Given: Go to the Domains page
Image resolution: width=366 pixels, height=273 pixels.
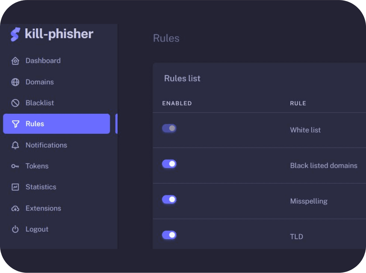Looking at the screenshot, I should pos(40,82).
